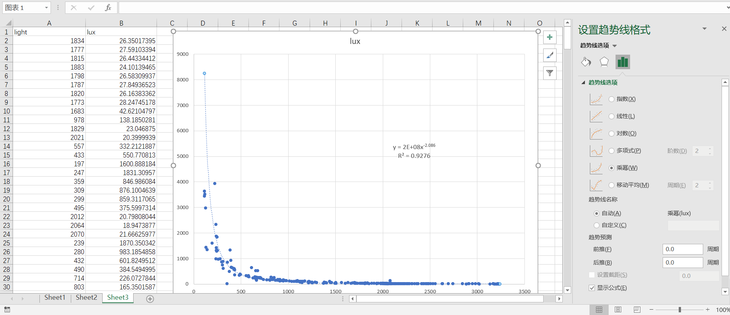Click the 100% zoom level
Image resolution: width=730 pixels, height=315 pixels.
(723, 310)
